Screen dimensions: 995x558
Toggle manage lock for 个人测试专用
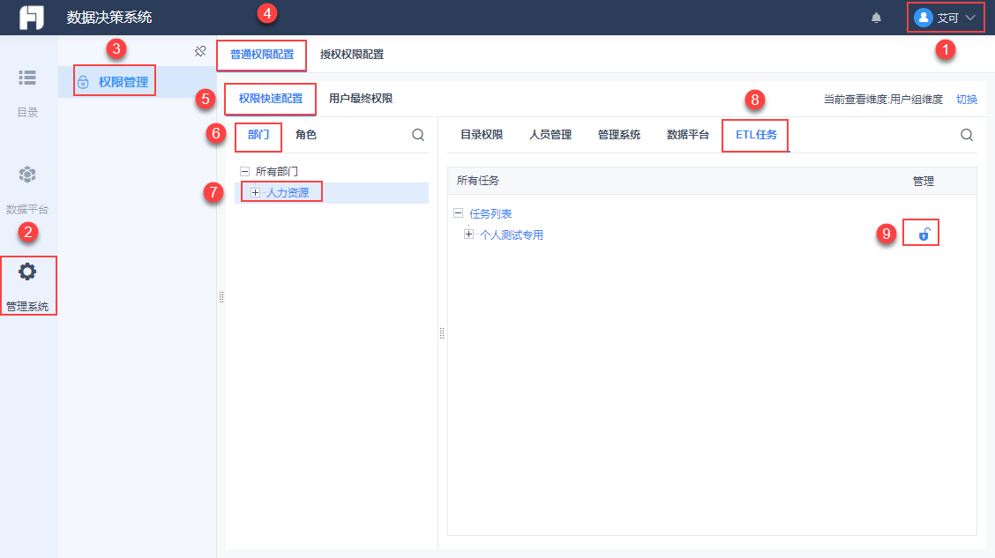[924, 234]
